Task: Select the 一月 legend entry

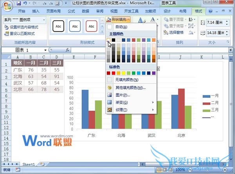Action: point(211,96)
